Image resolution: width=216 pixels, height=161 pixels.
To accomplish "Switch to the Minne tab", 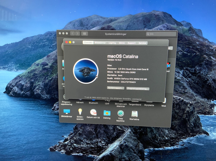I will coord(122,43).
